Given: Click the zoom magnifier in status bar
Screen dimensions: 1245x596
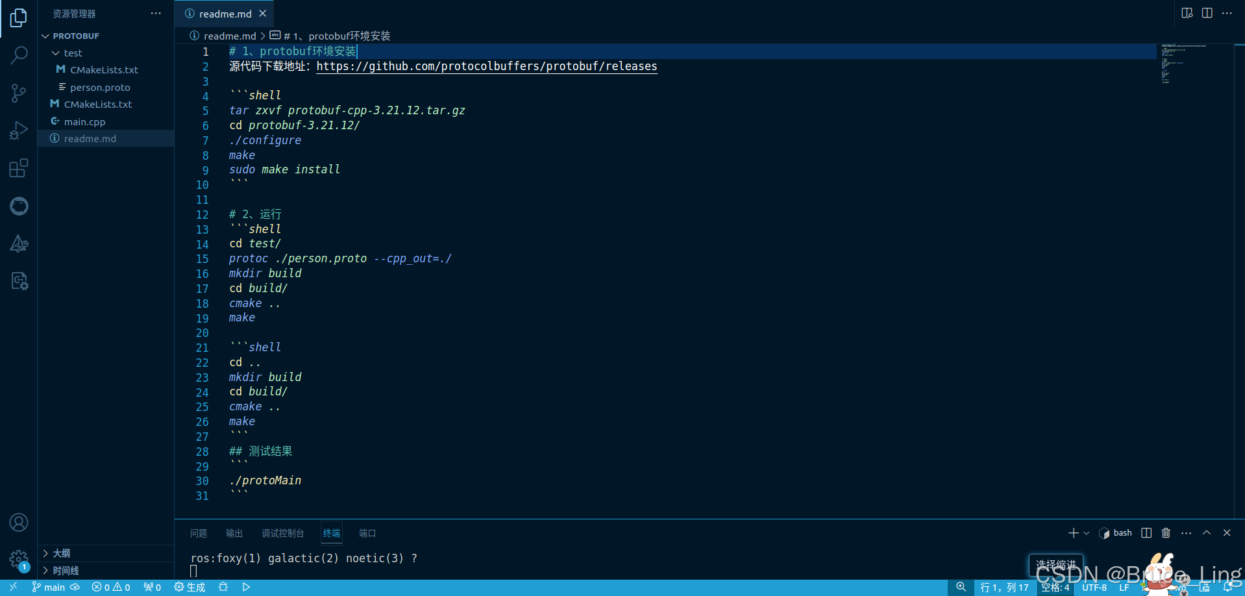Looking at the screenshot, I should (961, 587).
